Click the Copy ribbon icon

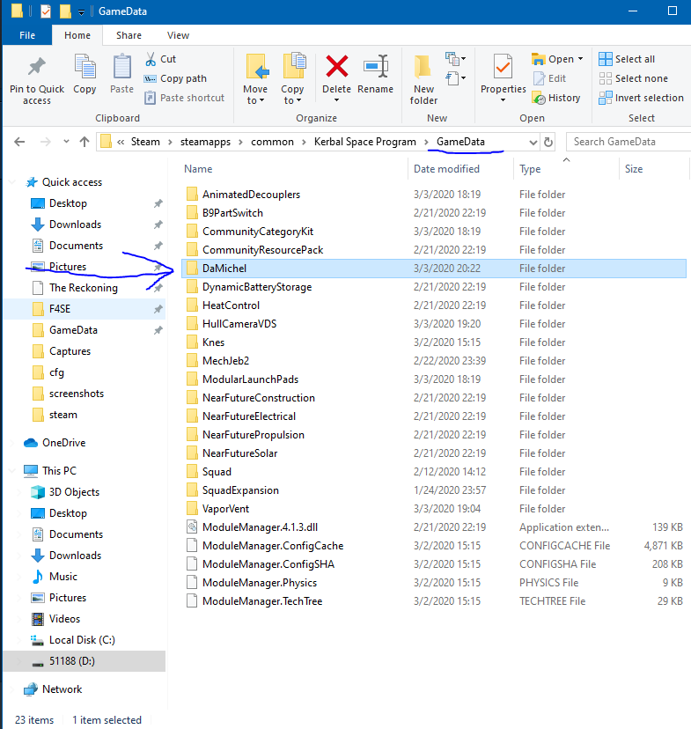pos(85,67)
